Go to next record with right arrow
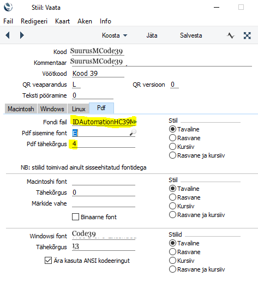 [22, 35]
